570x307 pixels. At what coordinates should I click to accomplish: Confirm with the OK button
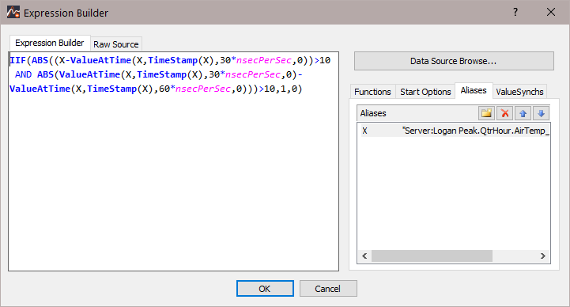click(265, 289)
